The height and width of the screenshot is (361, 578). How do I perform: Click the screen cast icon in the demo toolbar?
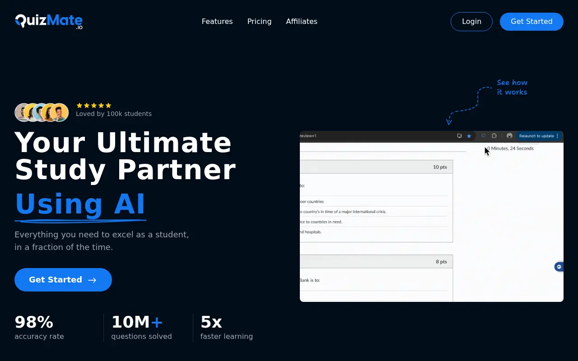[x=460, y=136]
